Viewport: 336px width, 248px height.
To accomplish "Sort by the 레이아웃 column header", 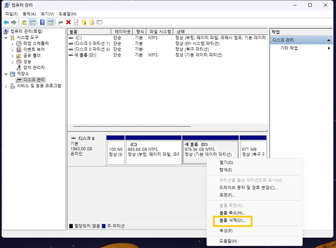I will (122, 32).
